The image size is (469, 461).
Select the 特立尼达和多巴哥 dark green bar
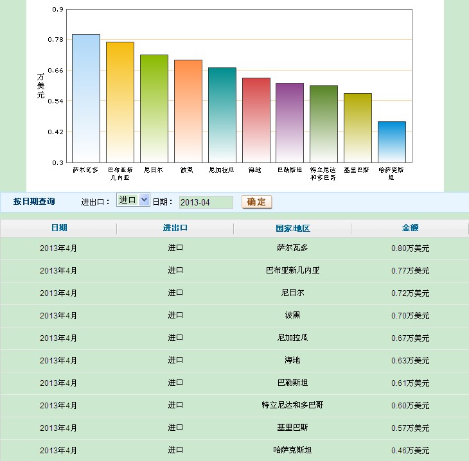(x=324, y=124)
